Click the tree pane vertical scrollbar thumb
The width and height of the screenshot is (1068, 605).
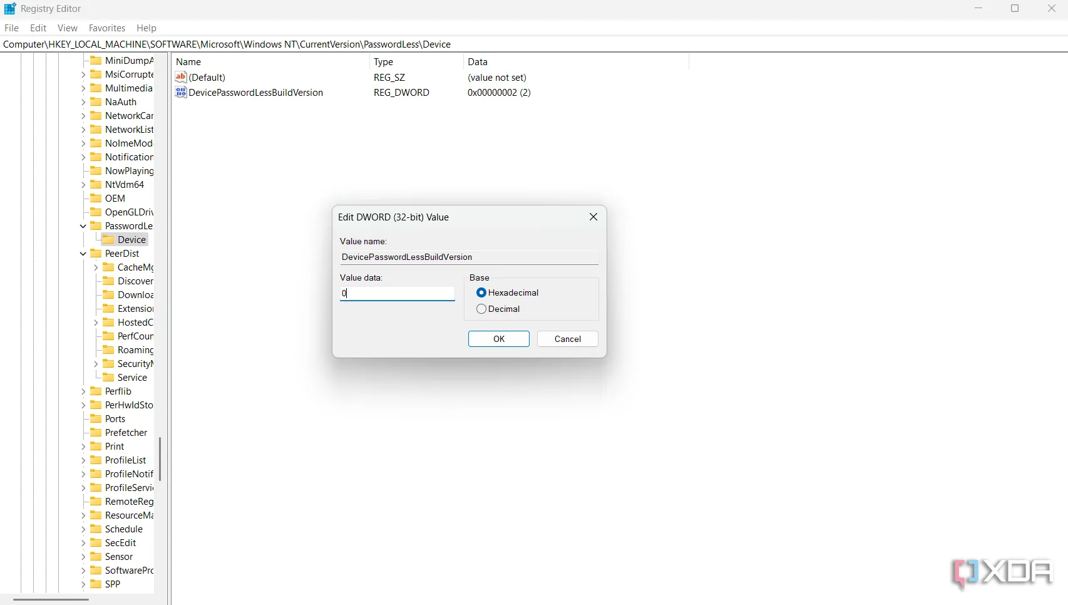(x=160, y=459)
